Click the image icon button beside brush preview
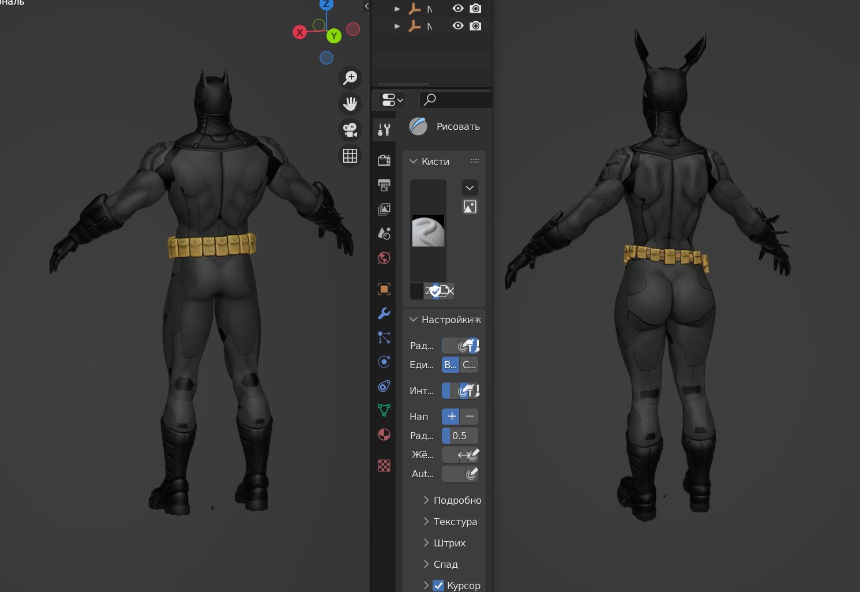 coord(470,207)
